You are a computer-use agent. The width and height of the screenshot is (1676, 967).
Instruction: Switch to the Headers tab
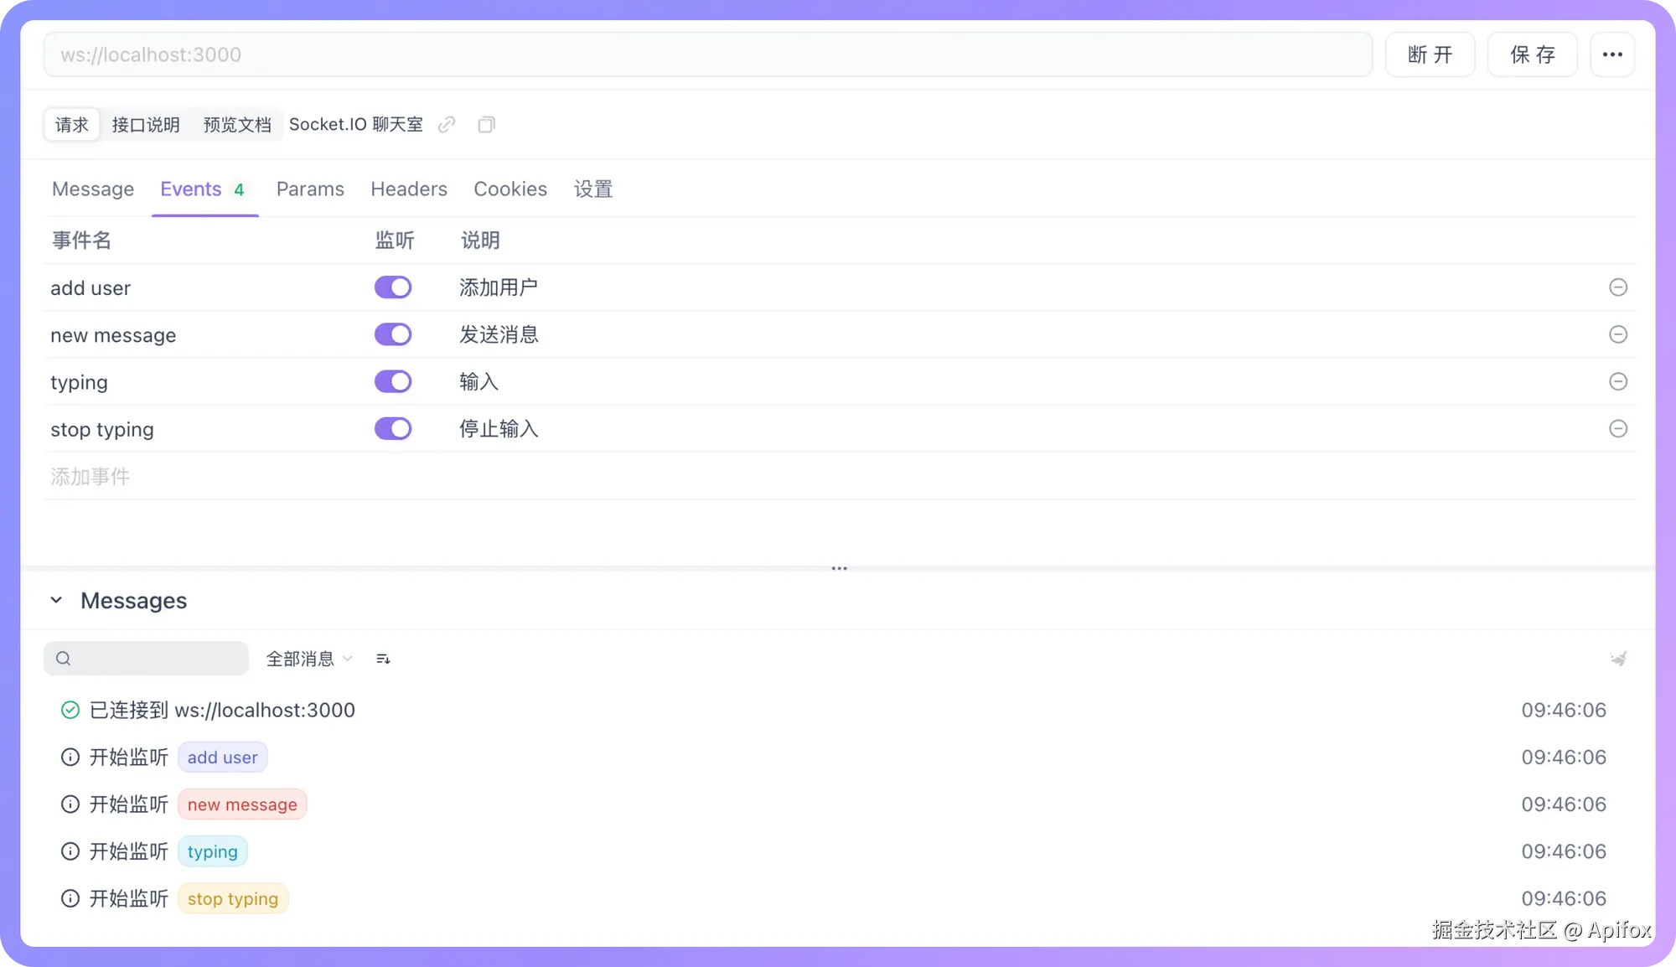(408, 189)
